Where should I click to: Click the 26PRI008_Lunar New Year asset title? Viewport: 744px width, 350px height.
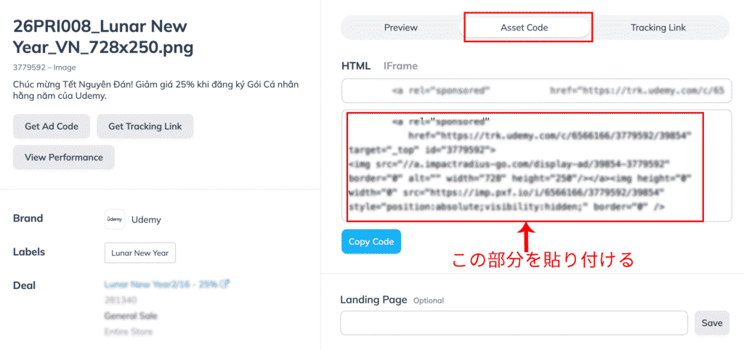[103, 38]
